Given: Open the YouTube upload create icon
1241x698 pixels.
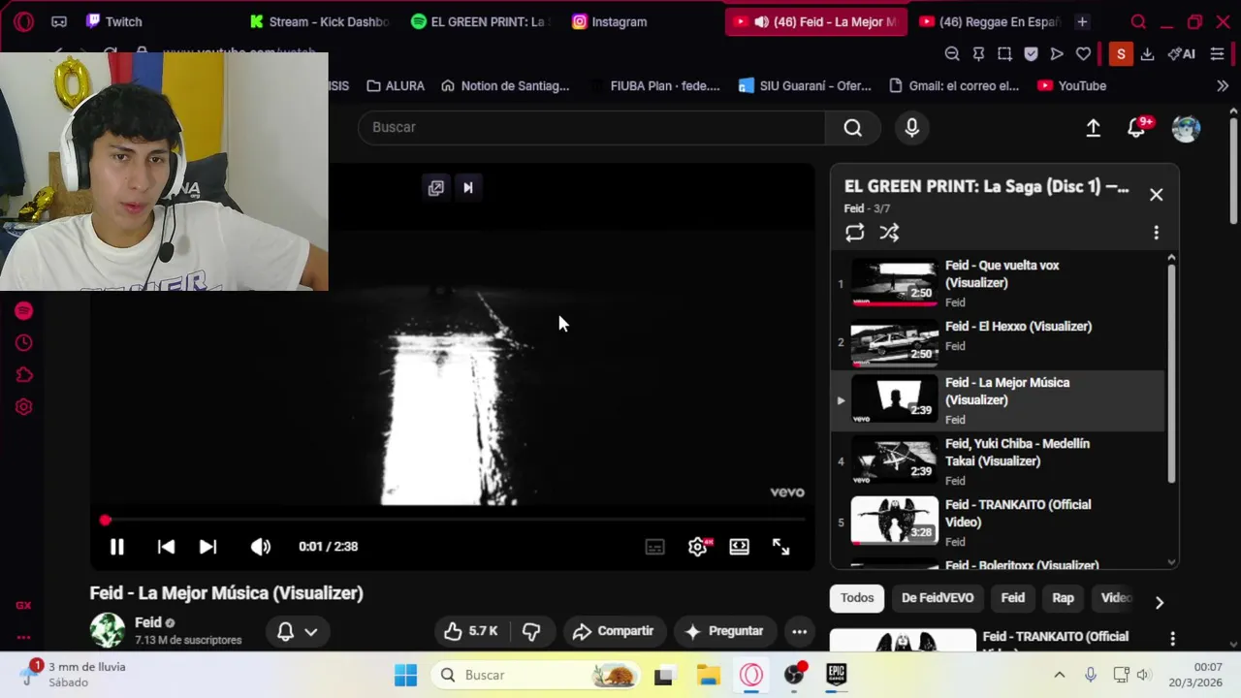Looking at the screenshot, I should point(1093,128).
